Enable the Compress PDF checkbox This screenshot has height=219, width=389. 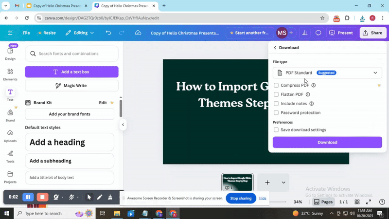[x=276, y=85]
